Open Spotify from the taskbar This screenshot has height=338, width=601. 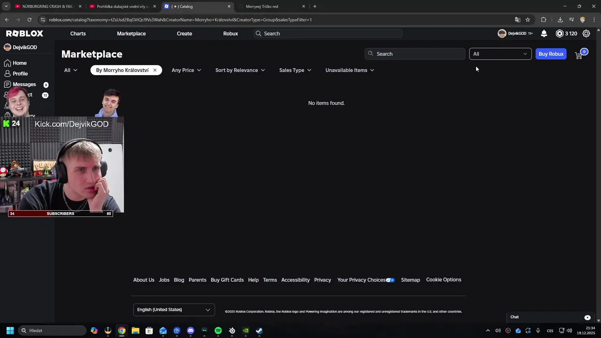(218, 330)
